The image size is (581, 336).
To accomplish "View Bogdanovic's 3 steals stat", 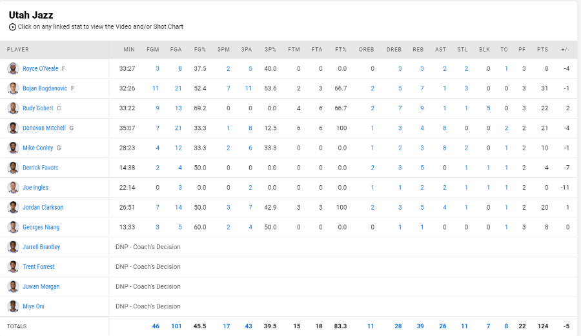I will pos(466,88).
